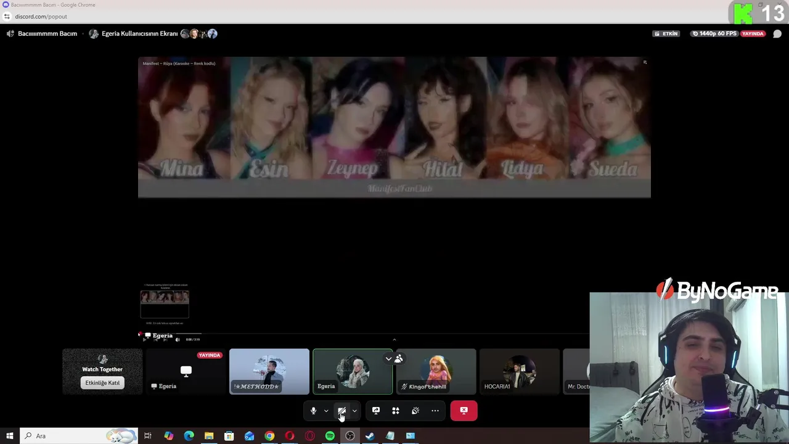Viewport: 789px width, 444px height.
Task: Open Copilot from the taskbar
Action: 169,436
